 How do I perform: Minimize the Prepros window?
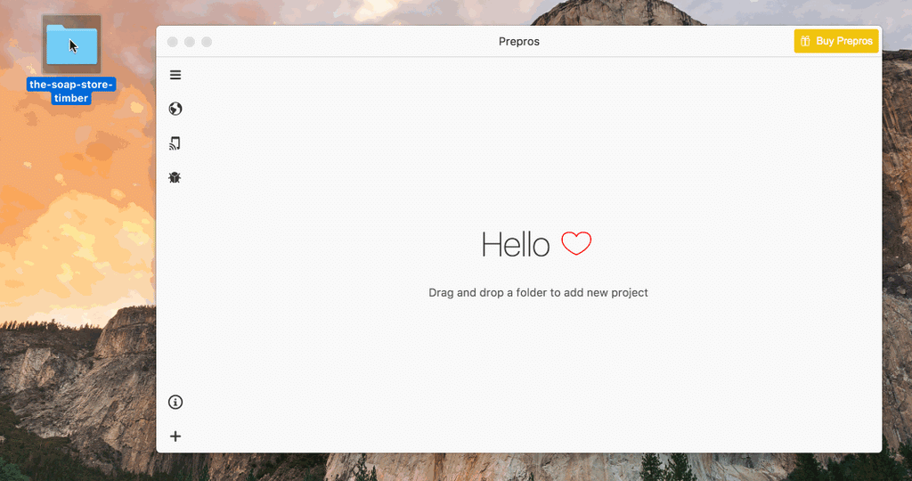(x=190, y=42)
